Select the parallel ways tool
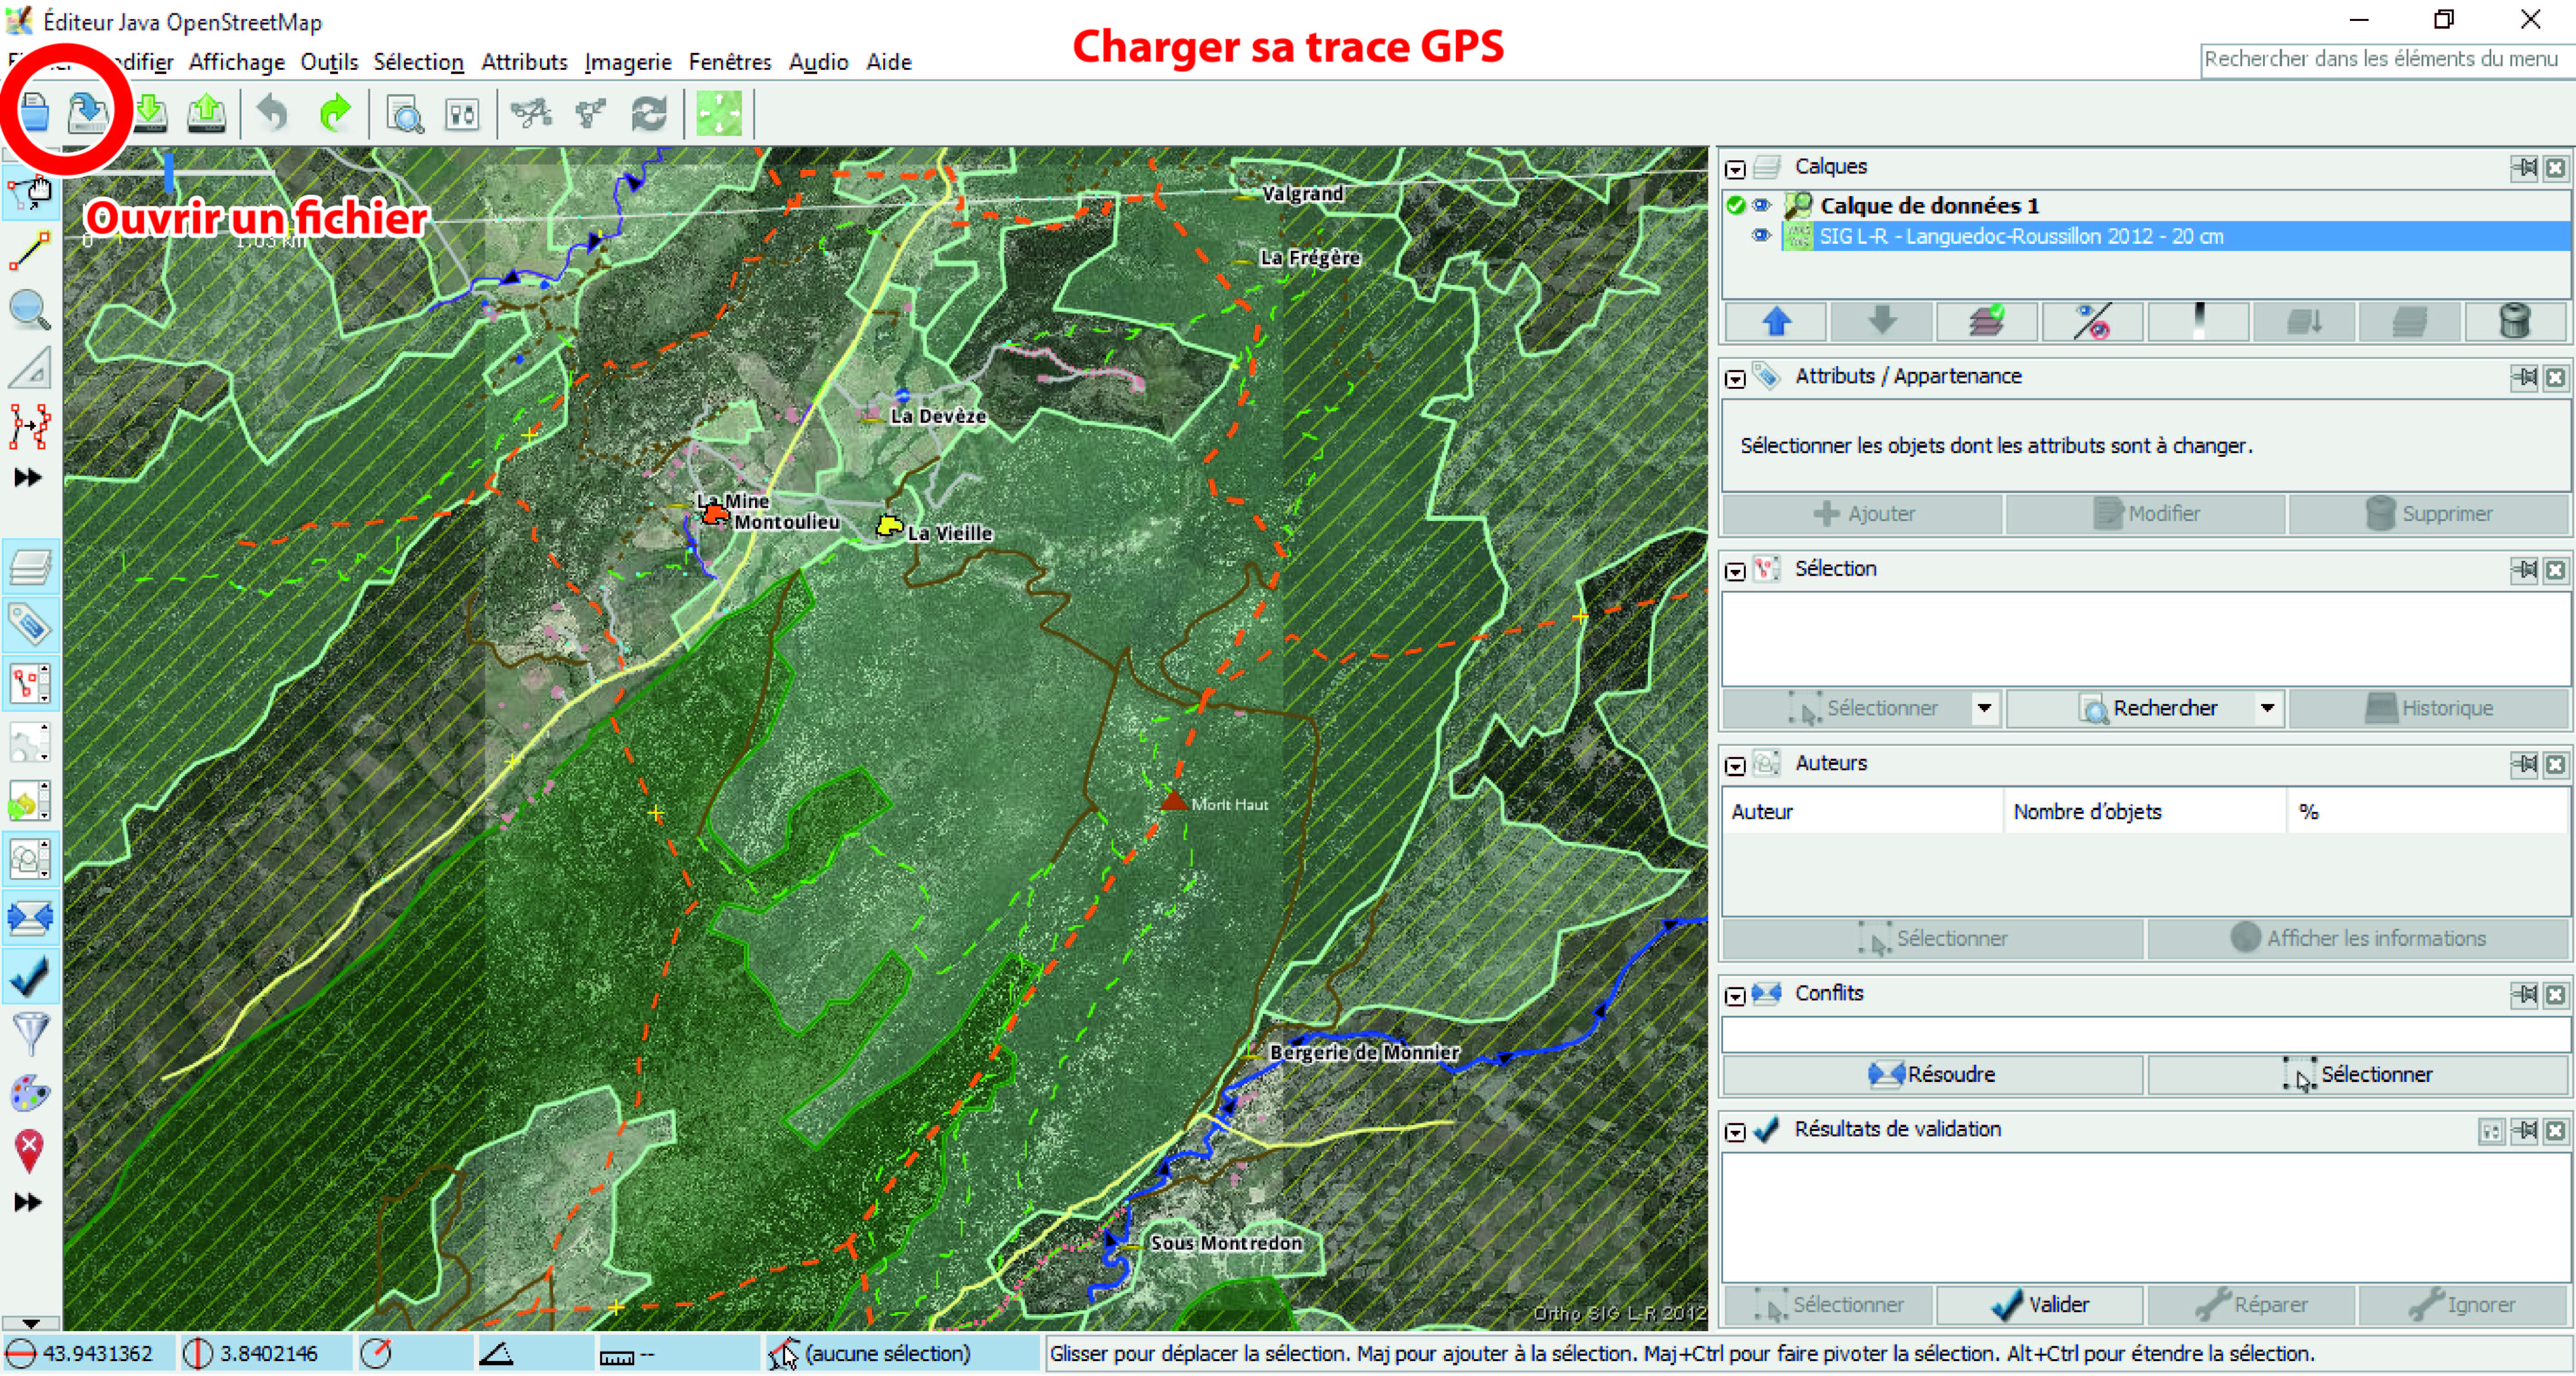The height and width of the screenshot is (1376, 2576). pyautogui.click(x=30, y=427)
